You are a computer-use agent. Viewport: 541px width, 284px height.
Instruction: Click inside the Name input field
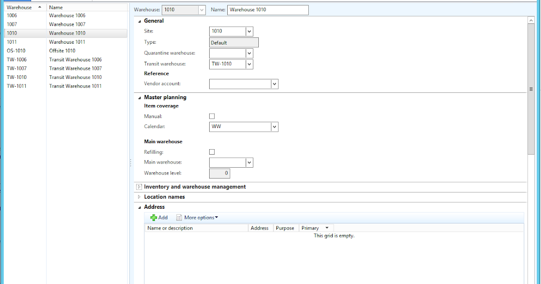pos(268,10)
